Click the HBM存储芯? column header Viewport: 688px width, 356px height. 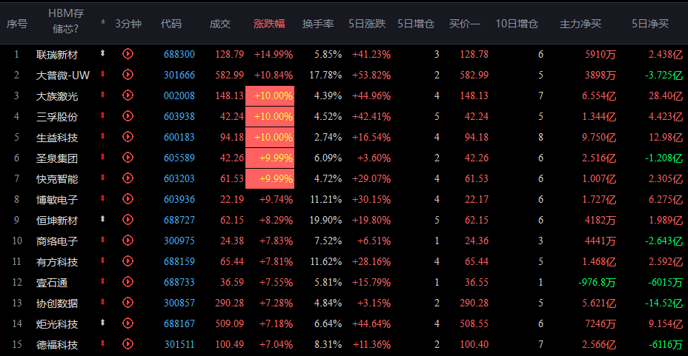(66, 21)
